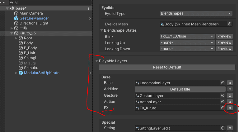Open object picker for LocomotionLayer field
Viewport: 239px width, 132px height.
223,83
